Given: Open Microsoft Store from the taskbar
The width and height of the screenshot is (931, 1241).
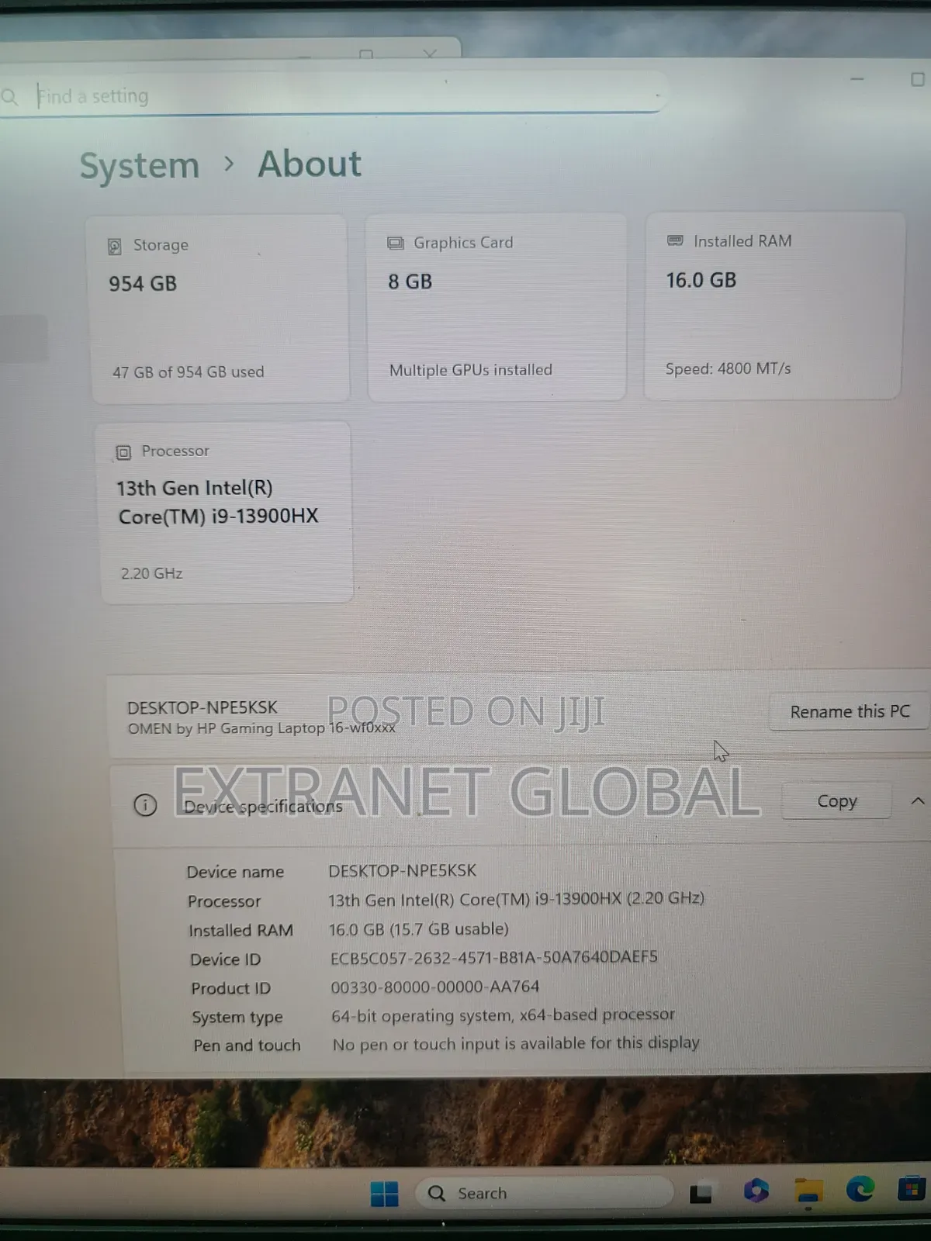Looking at the screenshot, I should coord(911,1189).
